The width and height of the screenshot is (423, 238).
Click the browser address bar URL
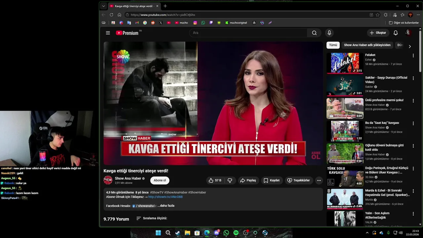point(163,15)
